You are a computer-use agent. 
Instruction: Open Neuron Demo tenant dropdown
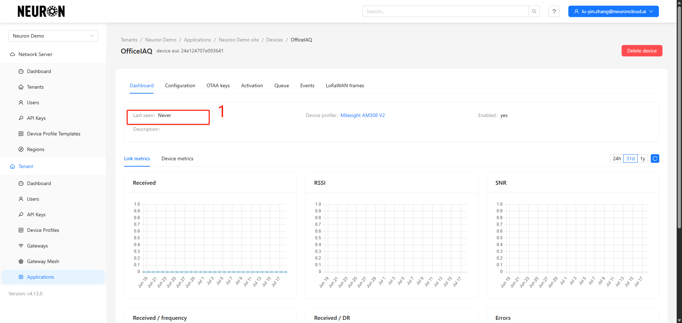(x=53, y=36)
